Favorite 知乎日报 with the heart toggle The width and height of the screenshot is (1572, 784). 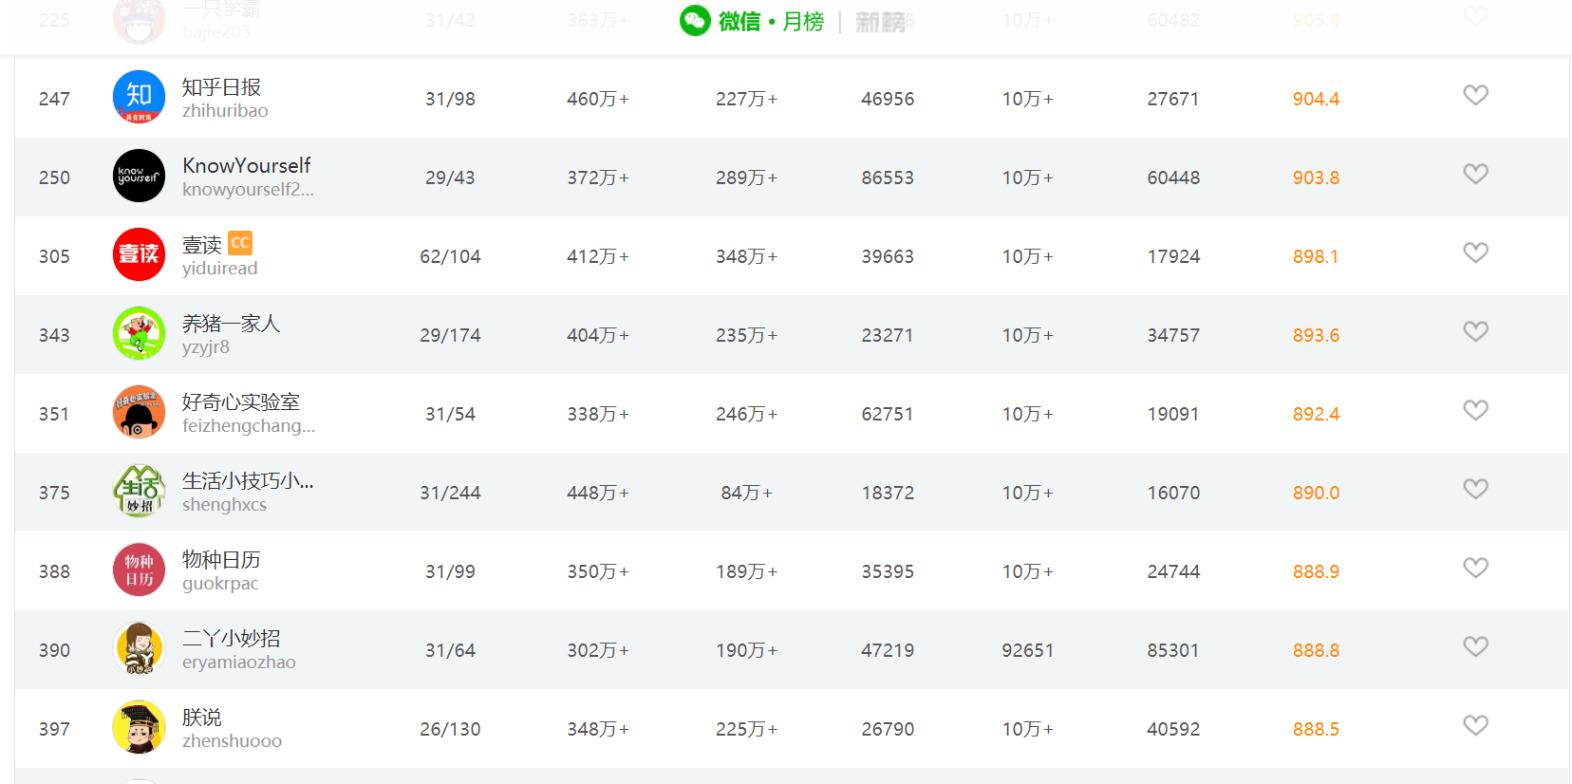click(x=1475, y=95)
